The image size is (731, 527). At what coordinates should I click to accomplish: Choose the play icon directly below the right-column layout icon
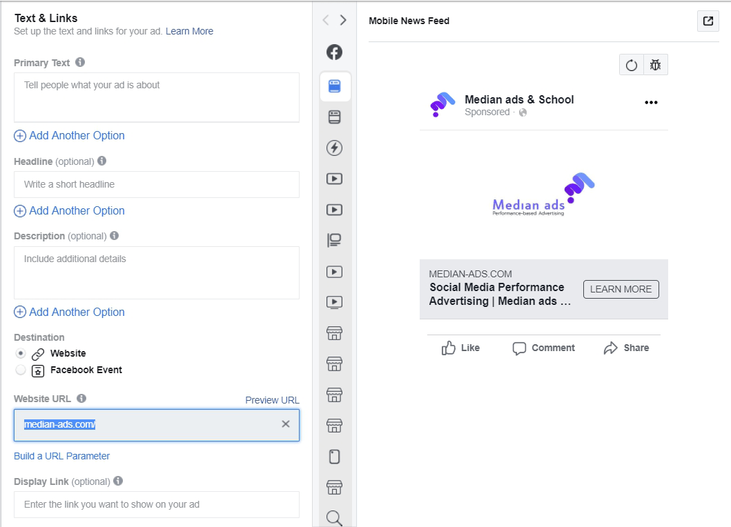tap(334, 272)
